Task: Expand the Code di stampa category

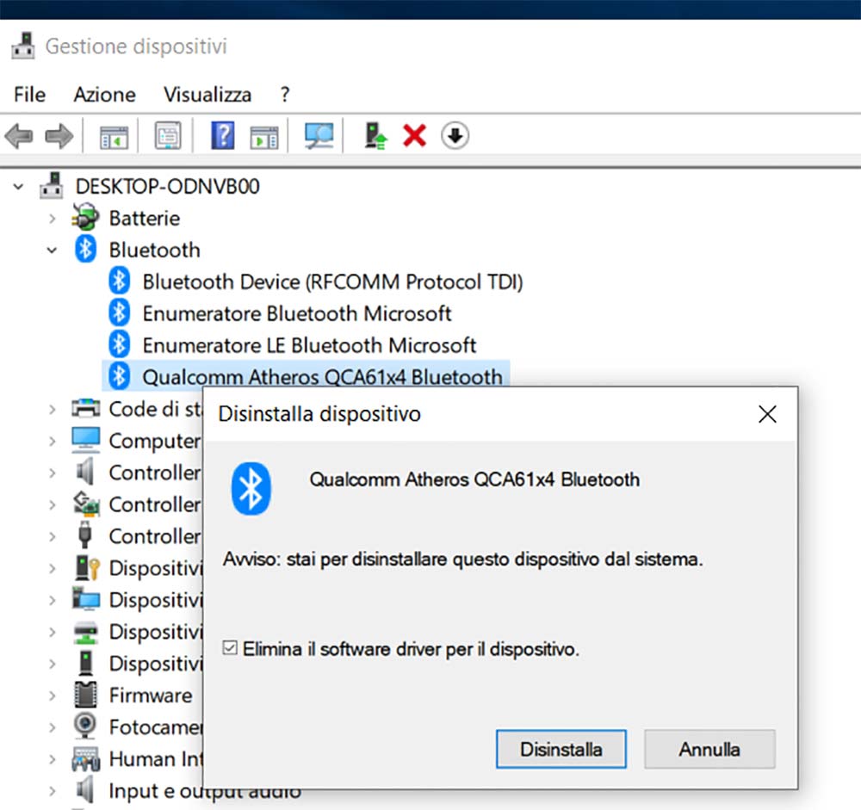Action: (53, 409)
